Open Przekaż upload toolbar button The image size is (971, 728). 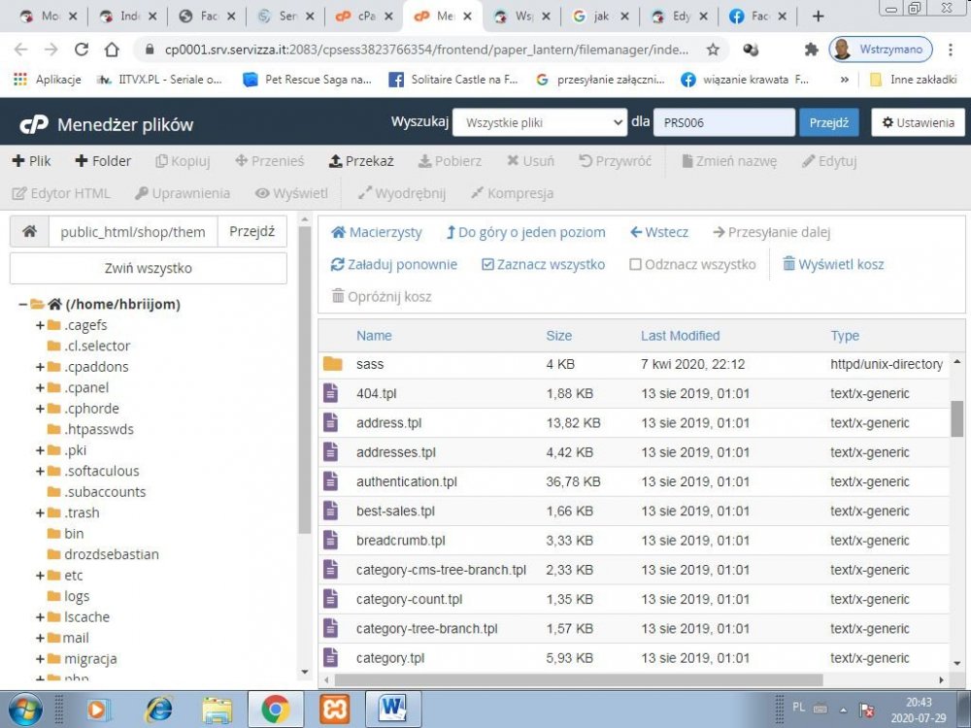point(361,161)
